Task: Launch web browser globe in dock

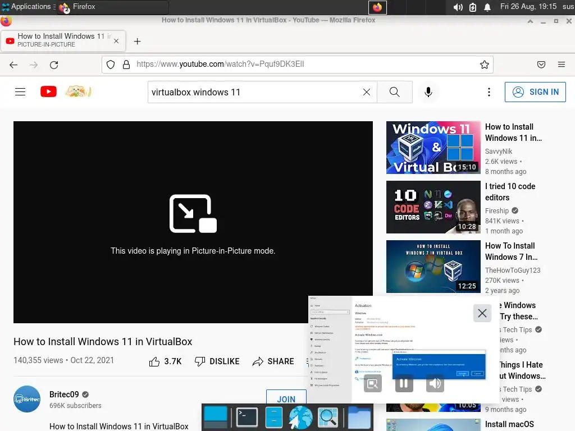Action: tap(301, 417)
